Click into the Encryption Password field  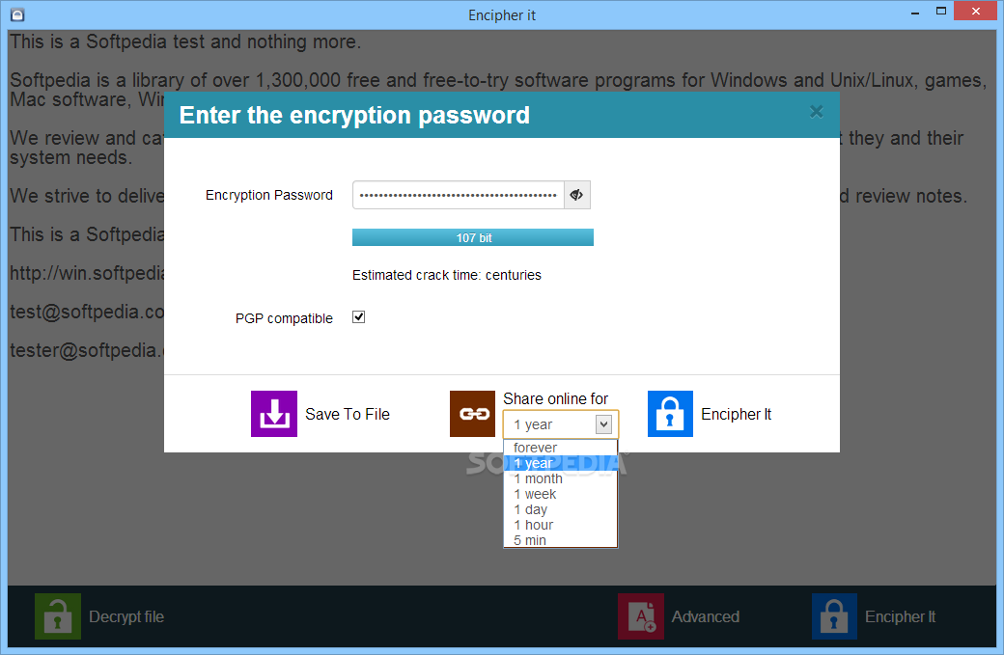point(458,195)
